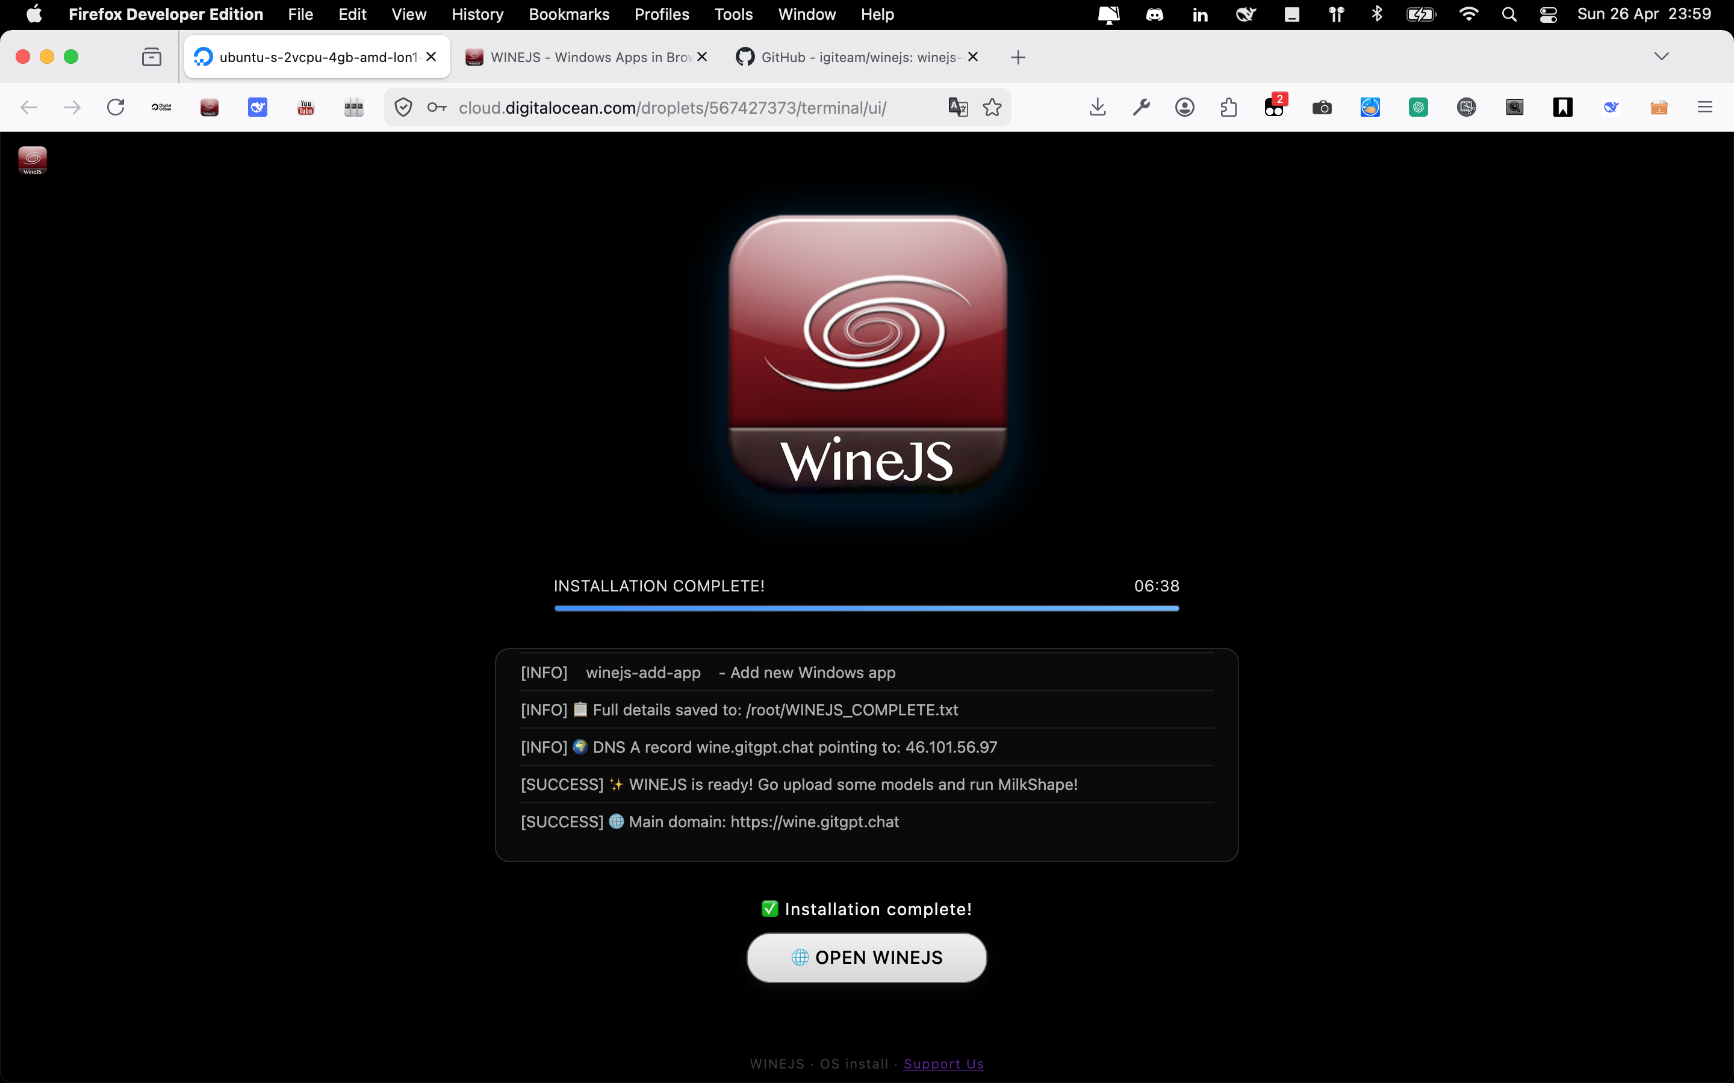Click the 'INSTALLATION COMPLETE!' heading above the progress bar
1734x1083 pixels.
(x=659, y=586)
